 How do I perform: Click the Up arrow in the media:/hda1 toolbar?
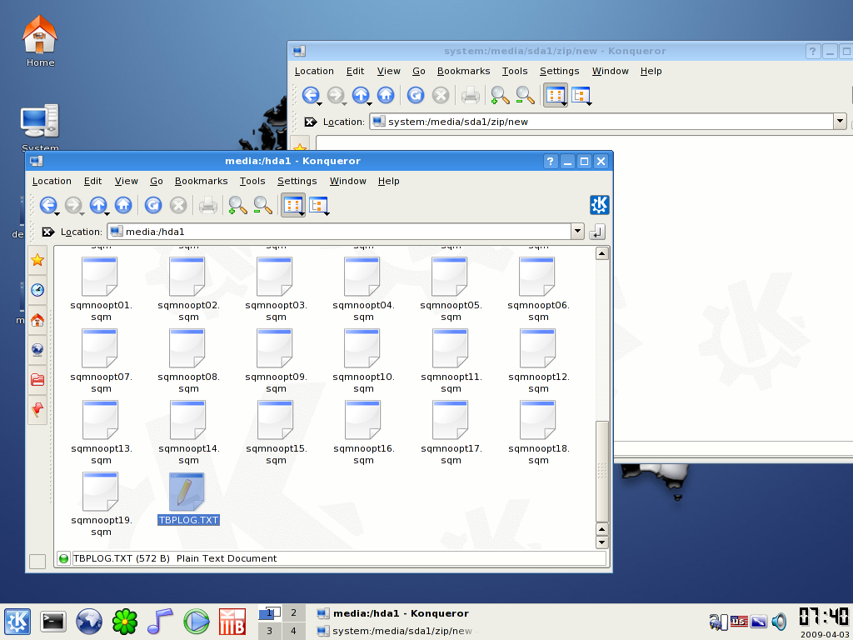98,205
